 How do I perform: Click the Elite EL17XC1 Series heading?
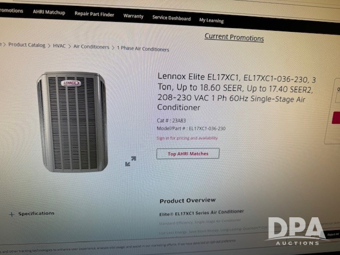(x=202, y=212)
